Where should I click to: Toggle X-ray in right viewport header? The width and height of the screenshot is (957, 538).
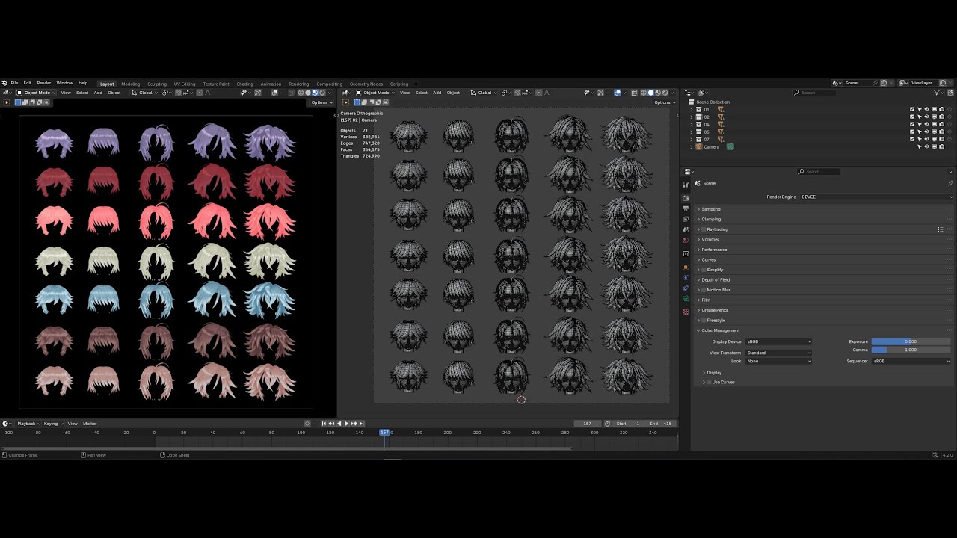[x=634, y=93]
